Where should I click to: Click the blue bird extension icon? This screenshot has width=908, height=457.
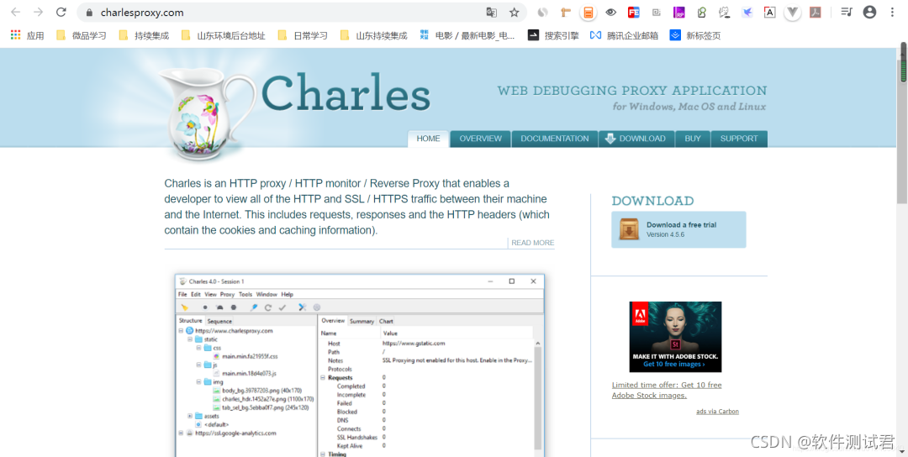(747, 12)
